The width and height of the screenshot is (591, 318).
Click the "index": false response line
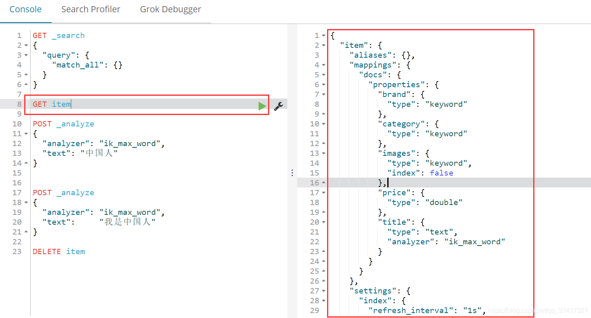click(x=420, y=173)
